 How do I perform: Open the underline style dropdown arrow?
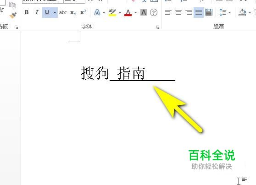[55, 12]
